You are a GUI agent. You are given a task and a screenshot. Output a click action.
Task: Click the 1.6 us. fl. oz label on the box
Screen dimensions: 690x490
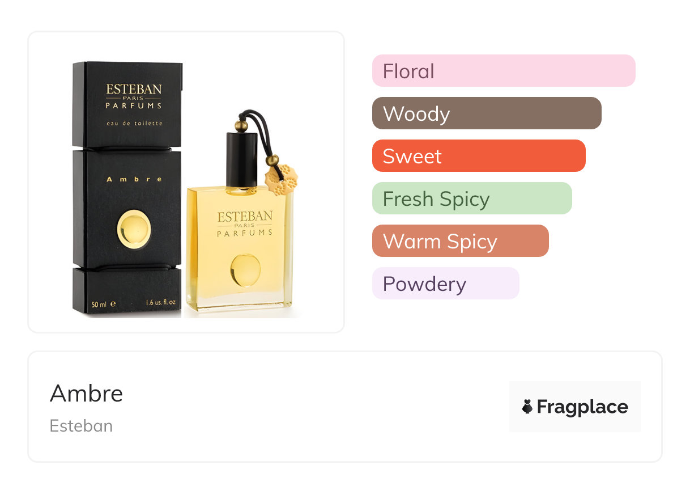(160, 303)
